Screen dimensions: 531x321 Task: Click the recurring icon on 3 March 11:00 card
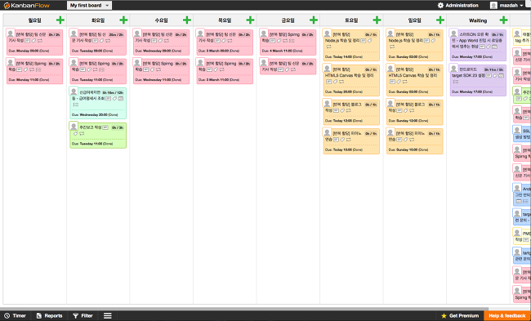click(x=222, y=69)
